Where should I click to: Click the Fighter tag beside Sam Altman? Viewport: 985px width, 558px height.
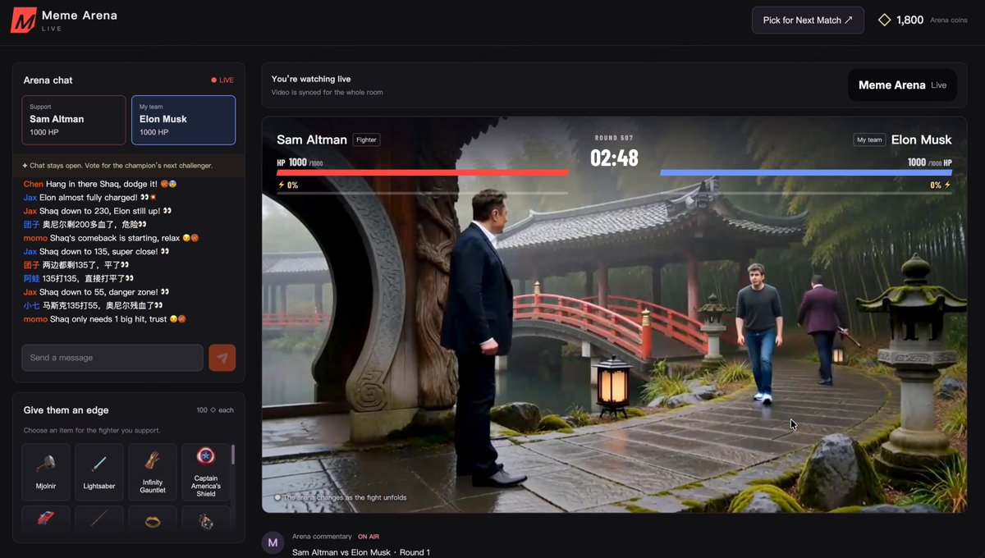coord(366,139)
